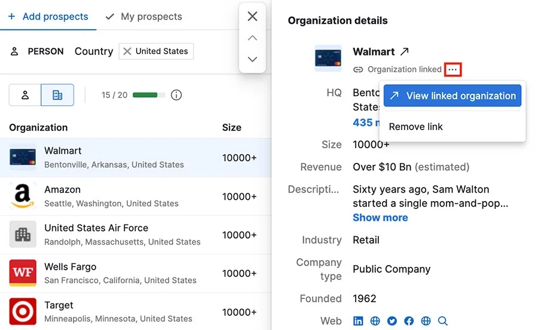Image resolution: width=538 pixels, height=330 pixels.
Task: Select United States Air Force row
Action: tap(136, 235)
